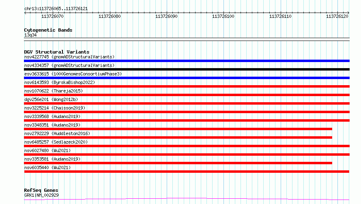Open nsv2792229 Huddleston2016 variant

[x=57, y=133]
